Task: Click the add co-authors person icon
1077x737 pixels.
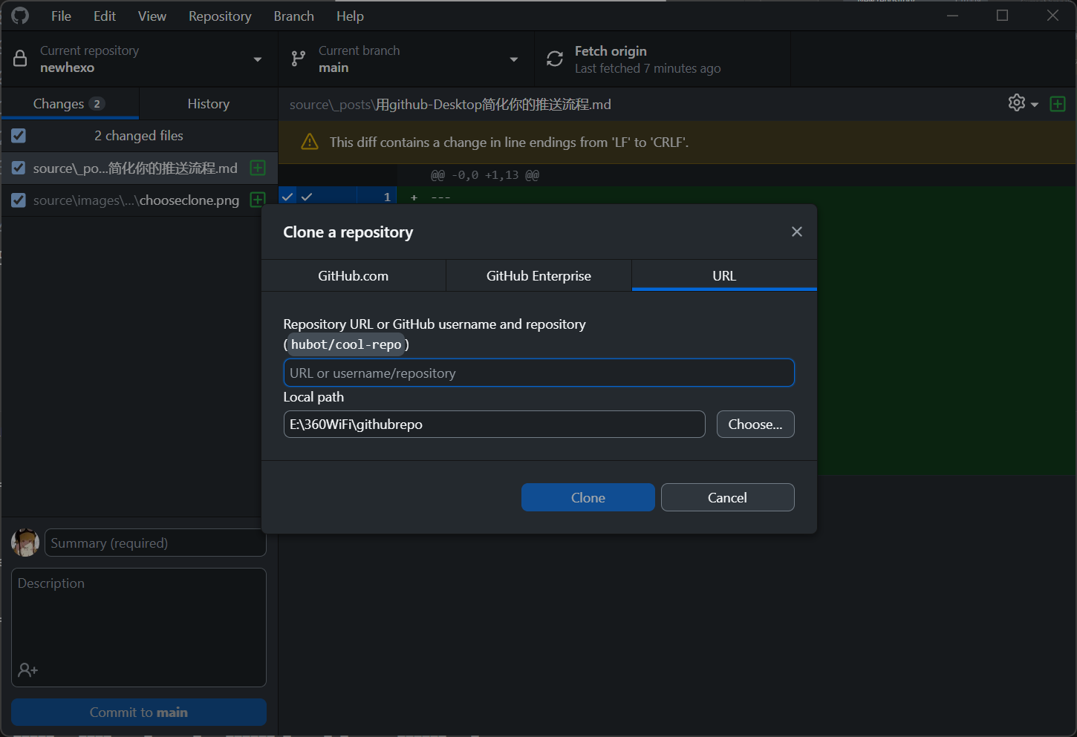Action: (27, 670)
